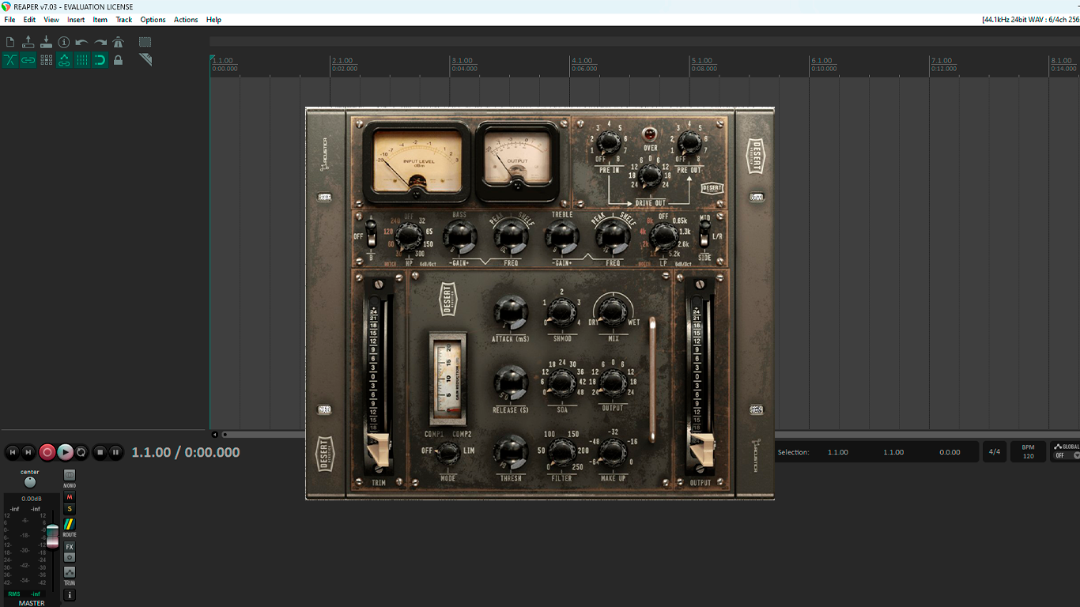This screenshot has width=1080, height=607.
Task: Click the Pause button in transport
Action: pyautogui.click(x=115, y=452)
